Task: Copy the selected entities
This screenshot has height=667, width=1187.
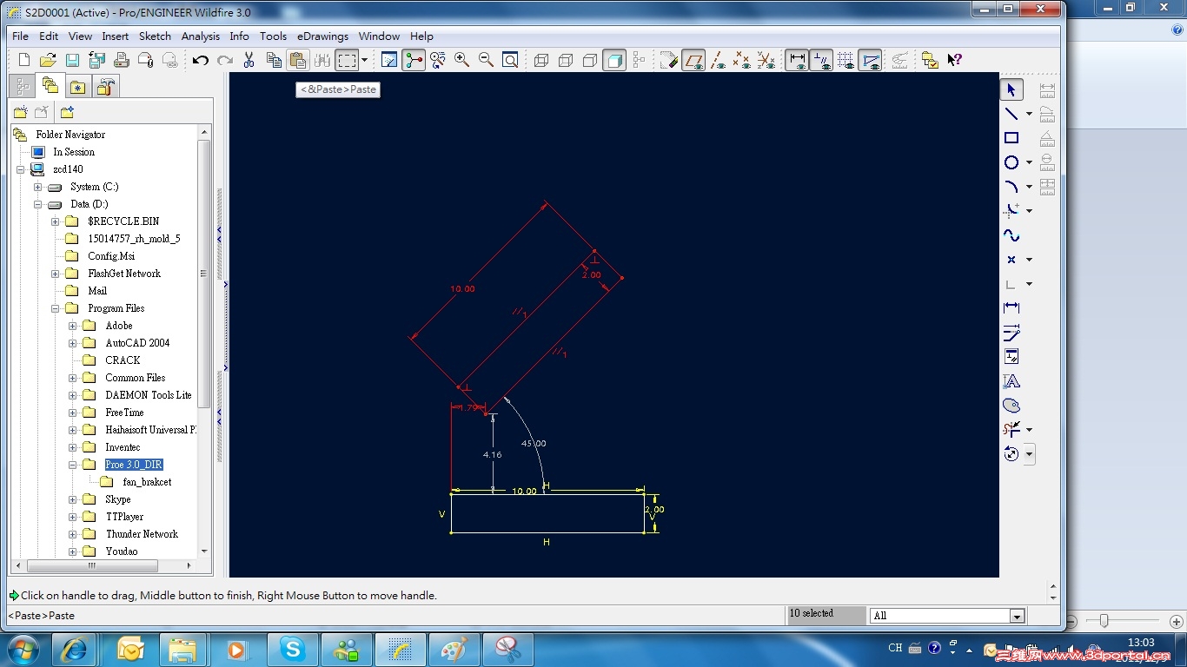Action: pyautogui.click(x=274, y=60)
